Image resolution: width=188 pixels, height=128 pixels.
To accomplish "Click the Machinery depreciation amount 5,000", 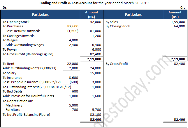I will [73, 105].
